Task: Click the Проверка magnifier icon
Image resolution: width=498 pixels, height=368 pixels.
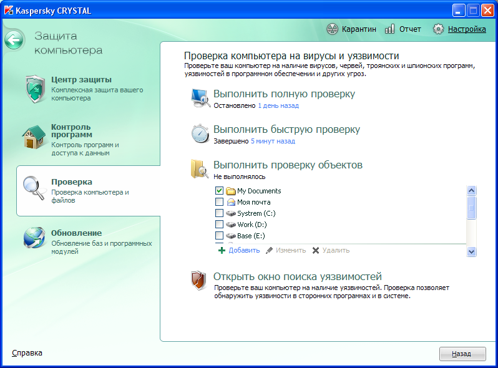Action: 34,188
